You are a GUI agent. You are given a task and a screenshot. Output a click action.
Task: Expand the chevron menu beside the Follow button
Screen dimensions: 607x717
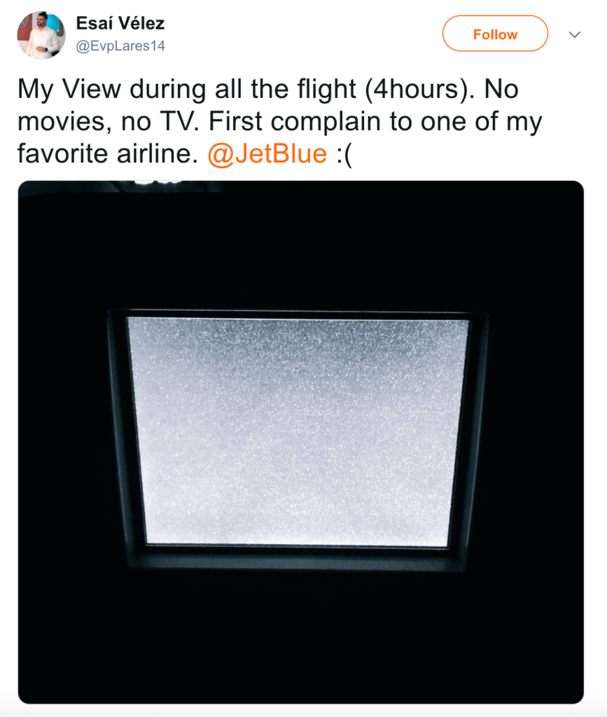point(574,33)
